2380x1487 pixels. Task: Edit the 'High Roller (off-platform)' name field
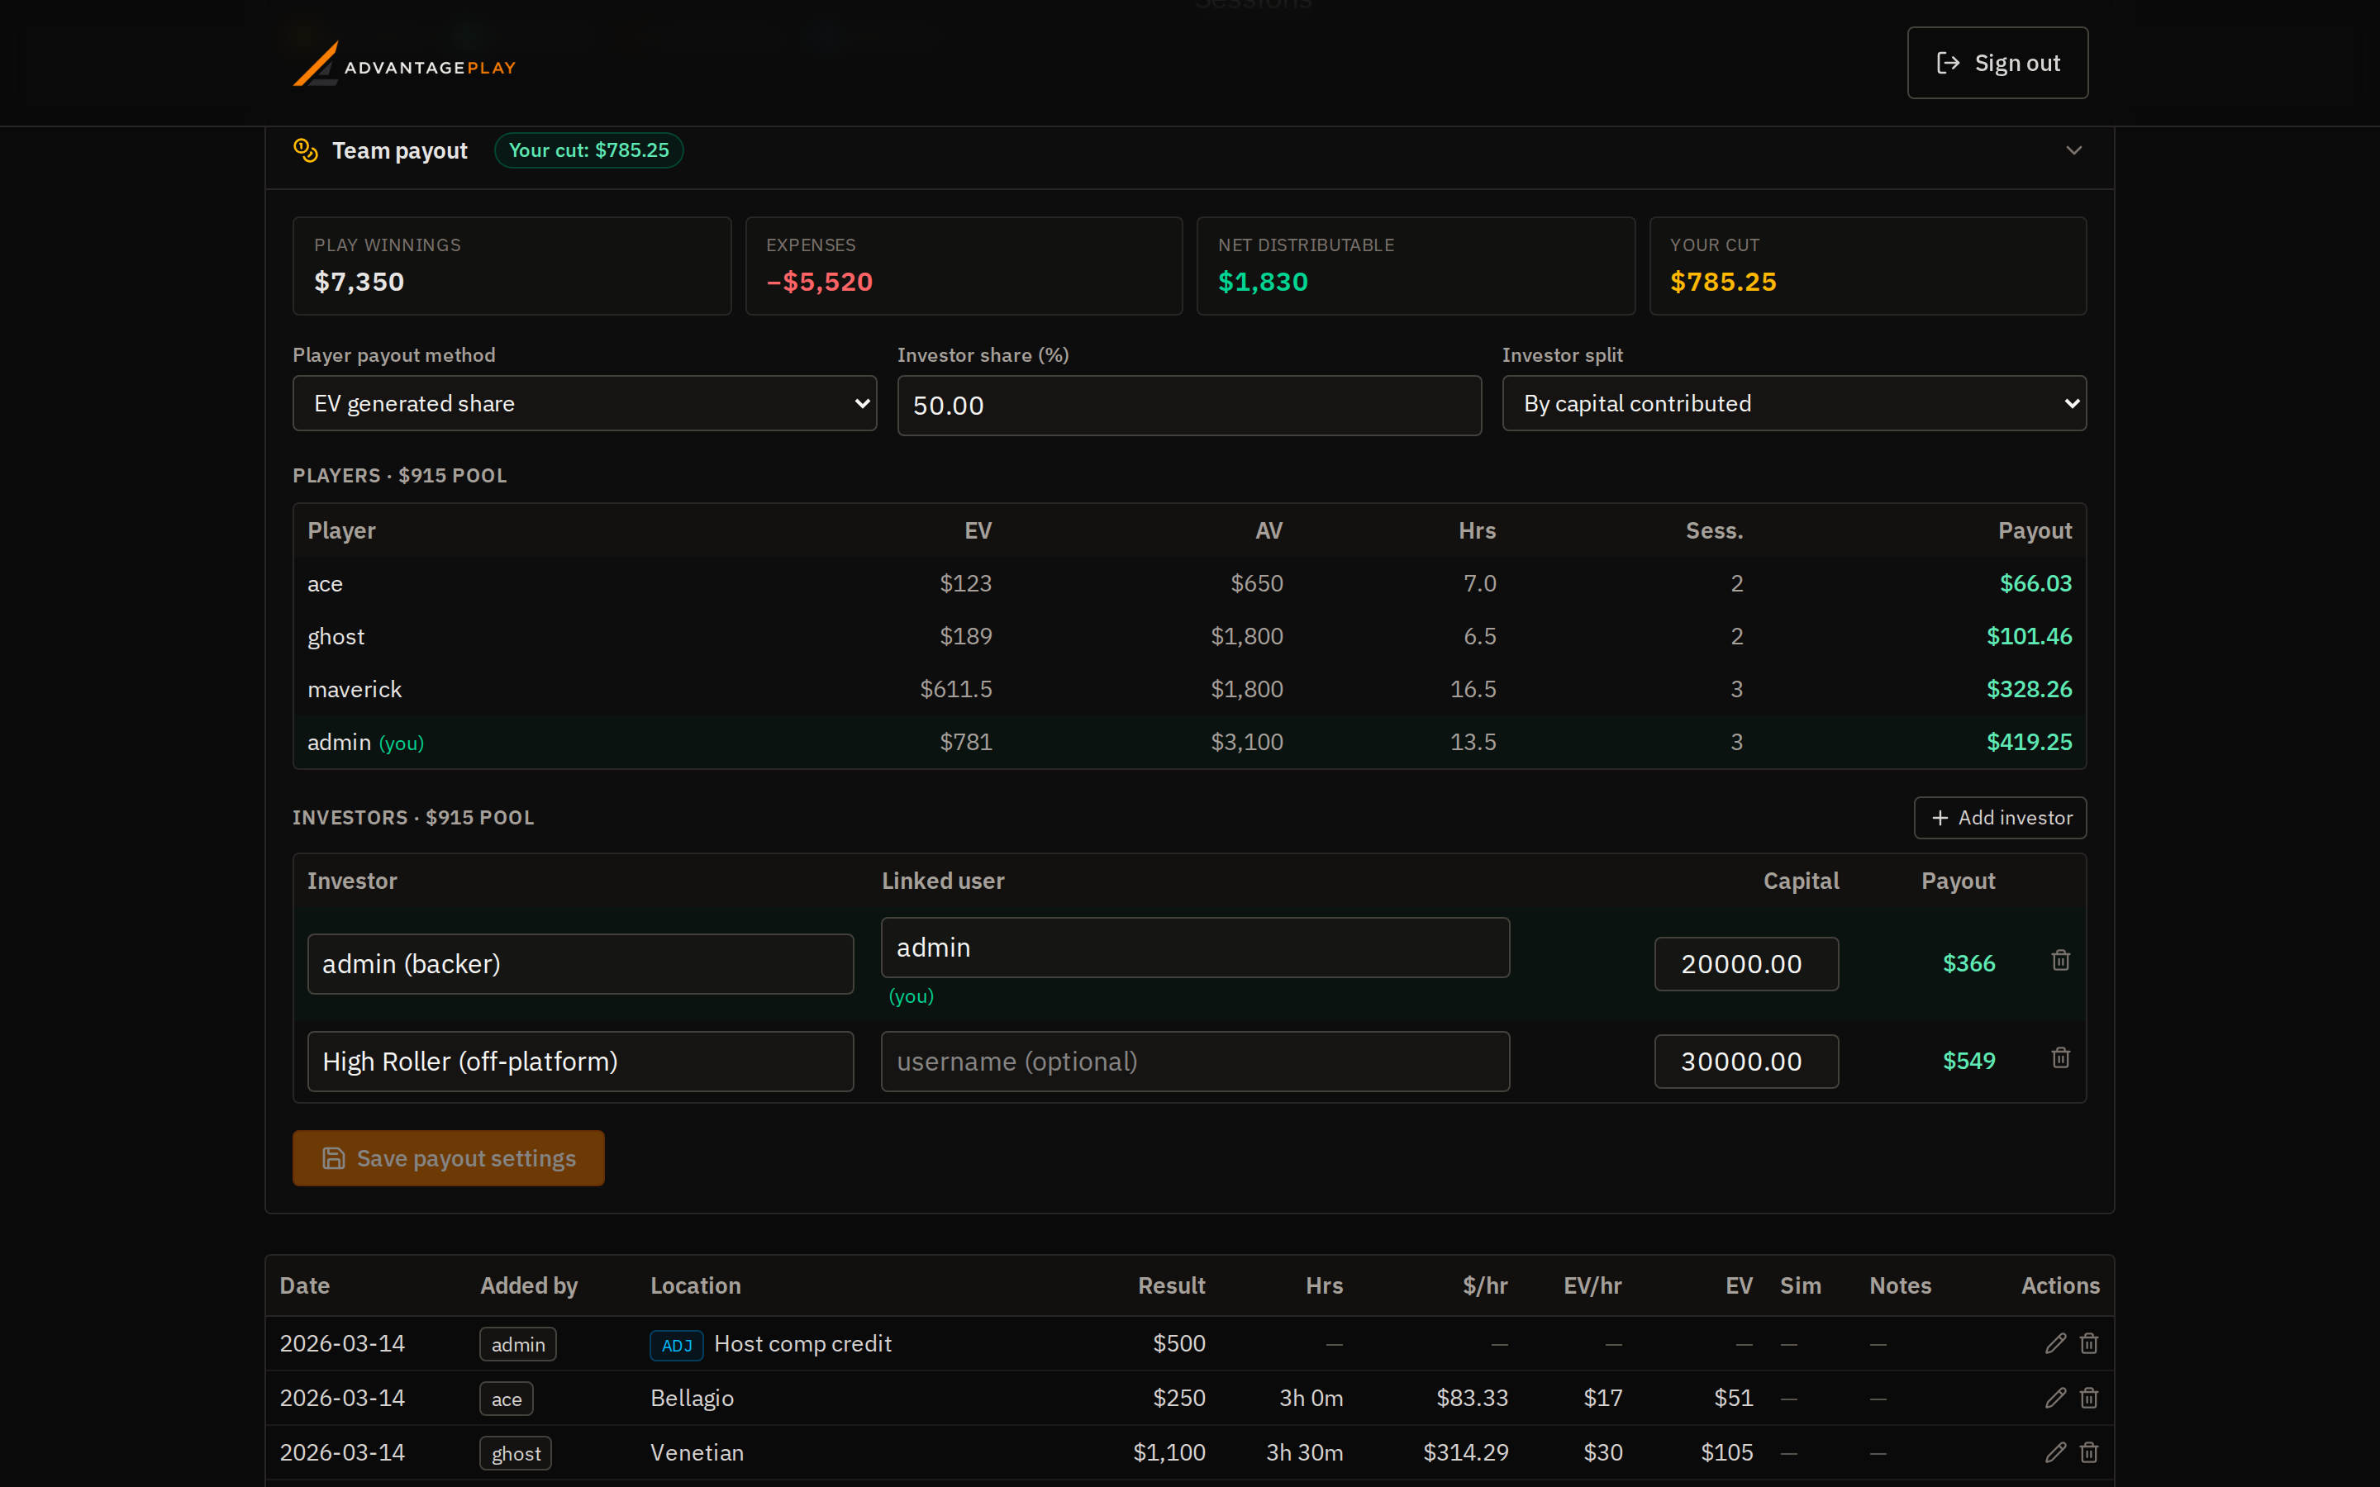[x=580, y=1062]
